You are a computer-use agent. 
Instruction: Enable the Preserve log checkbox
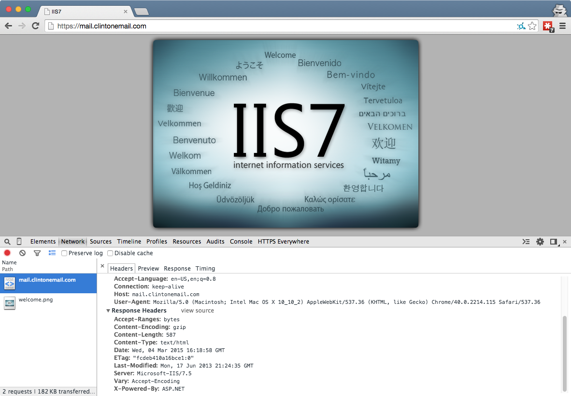click(64, 253)
